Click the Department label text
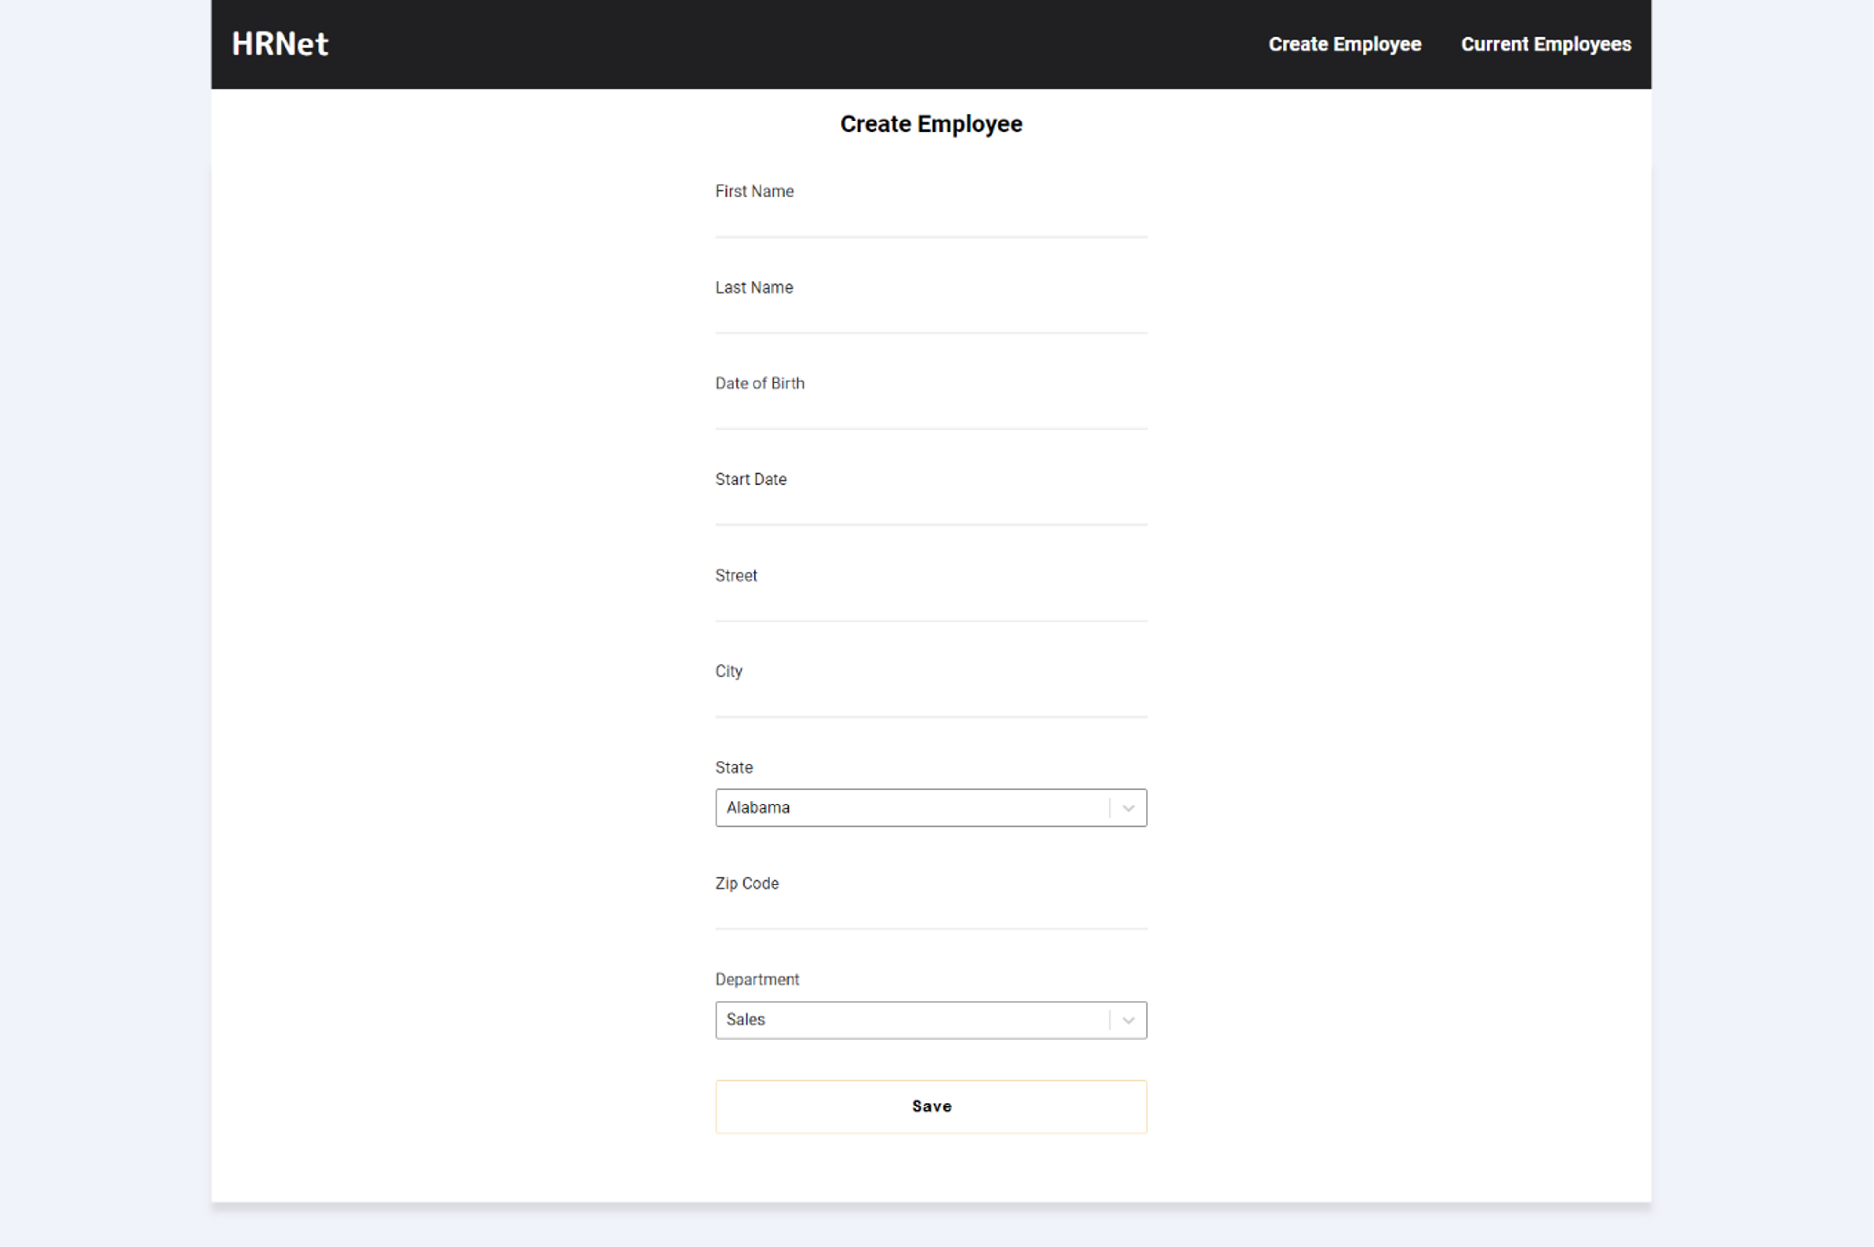Viewport: 1874px width, 1247px height. coord(756,980)
